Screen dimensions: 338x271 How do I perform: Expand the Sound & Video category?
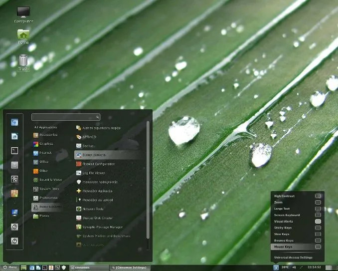point(50,180)
